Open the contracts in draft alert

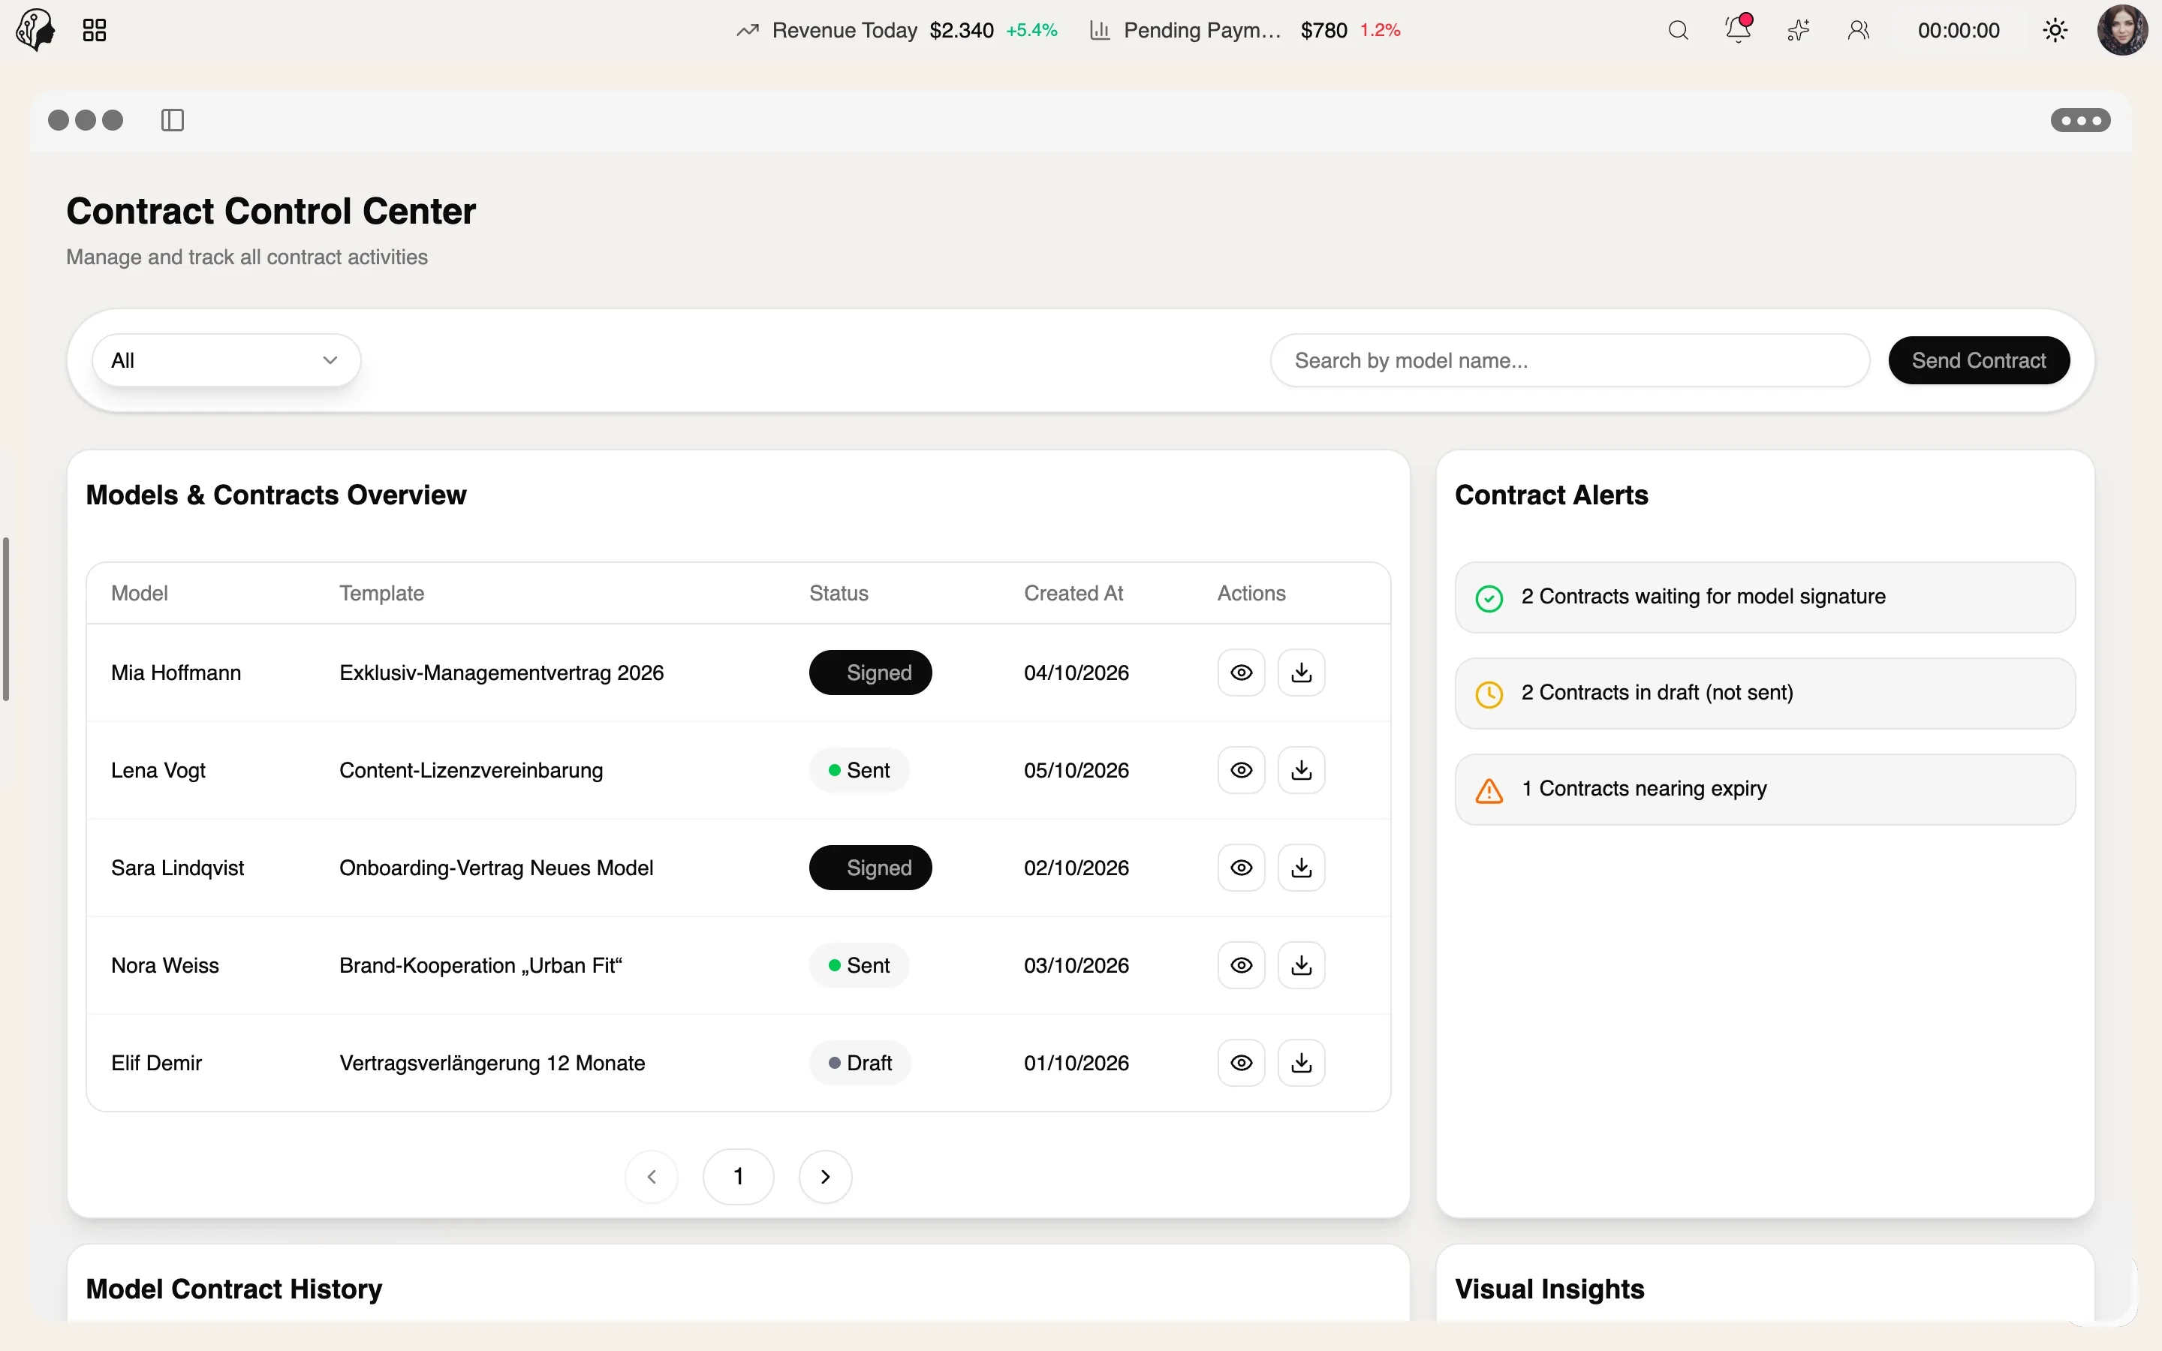pos(1764,693)
